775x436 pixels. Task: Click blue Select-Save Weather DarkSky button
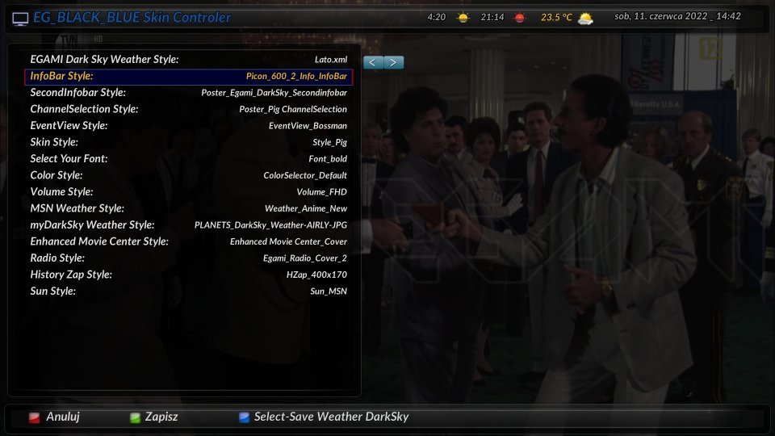pyautogui.click(x=324, y=417)
